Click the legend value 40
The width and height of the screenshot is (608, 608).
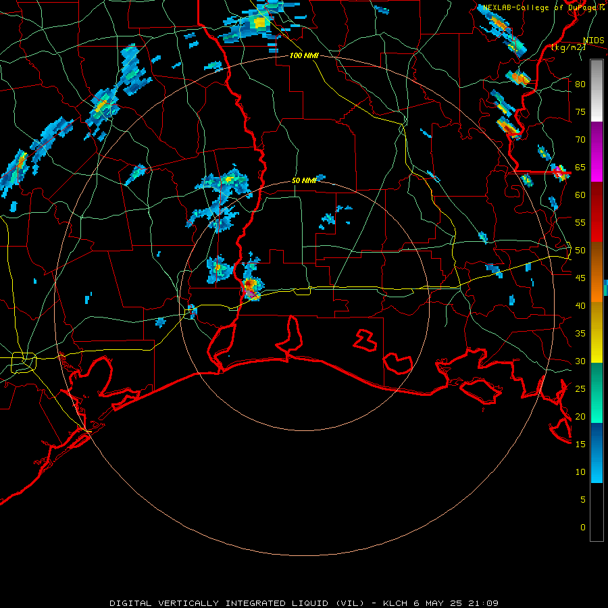tap(580, 305)
